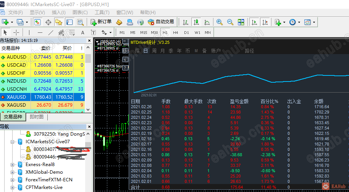349x192 pixels.
Task: Select the XAUUSD row in Market Watch
Action: pyautogui.click(x=42, y=97)
